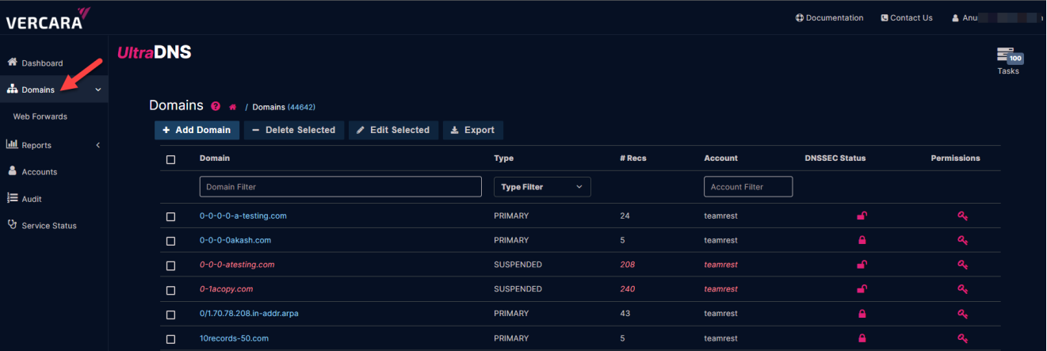Open the Documentation link
Screen dimensions: 1047x351
(x=829, y=17)
